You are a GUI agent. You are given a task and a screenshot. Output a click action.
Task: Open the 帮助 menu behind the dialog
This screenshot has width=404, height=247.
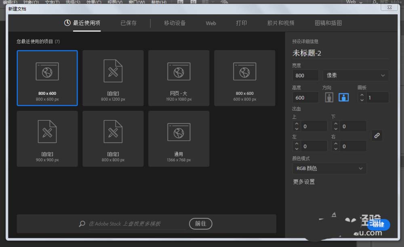[x=159, y=2]
